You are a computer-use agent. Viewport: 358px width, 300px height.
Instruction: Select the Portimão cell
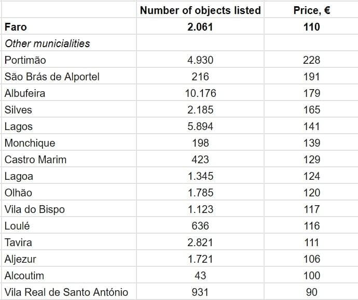click(x=25, y=60)
